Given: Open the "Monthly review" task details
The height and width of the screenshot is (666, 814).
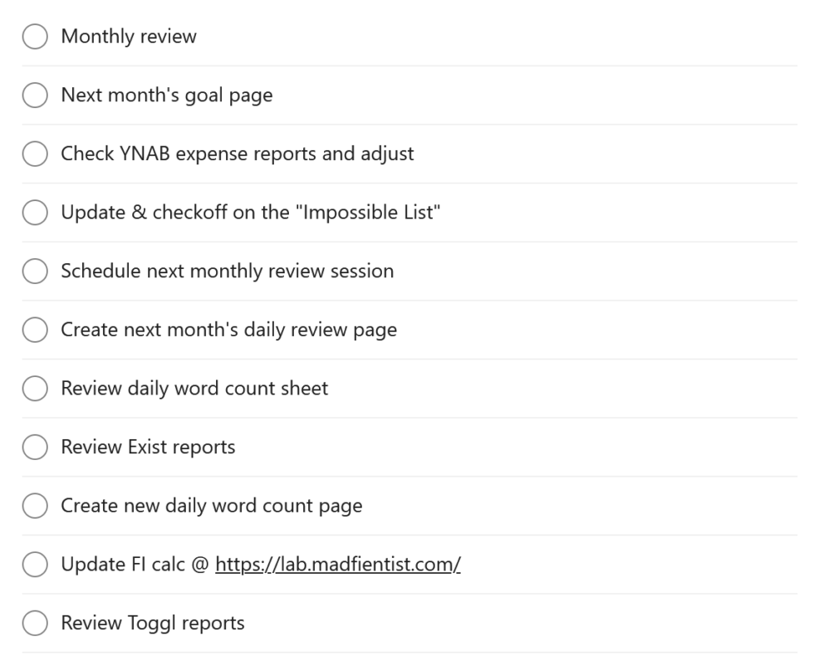Looking at the screenshot, I should 128,37.
